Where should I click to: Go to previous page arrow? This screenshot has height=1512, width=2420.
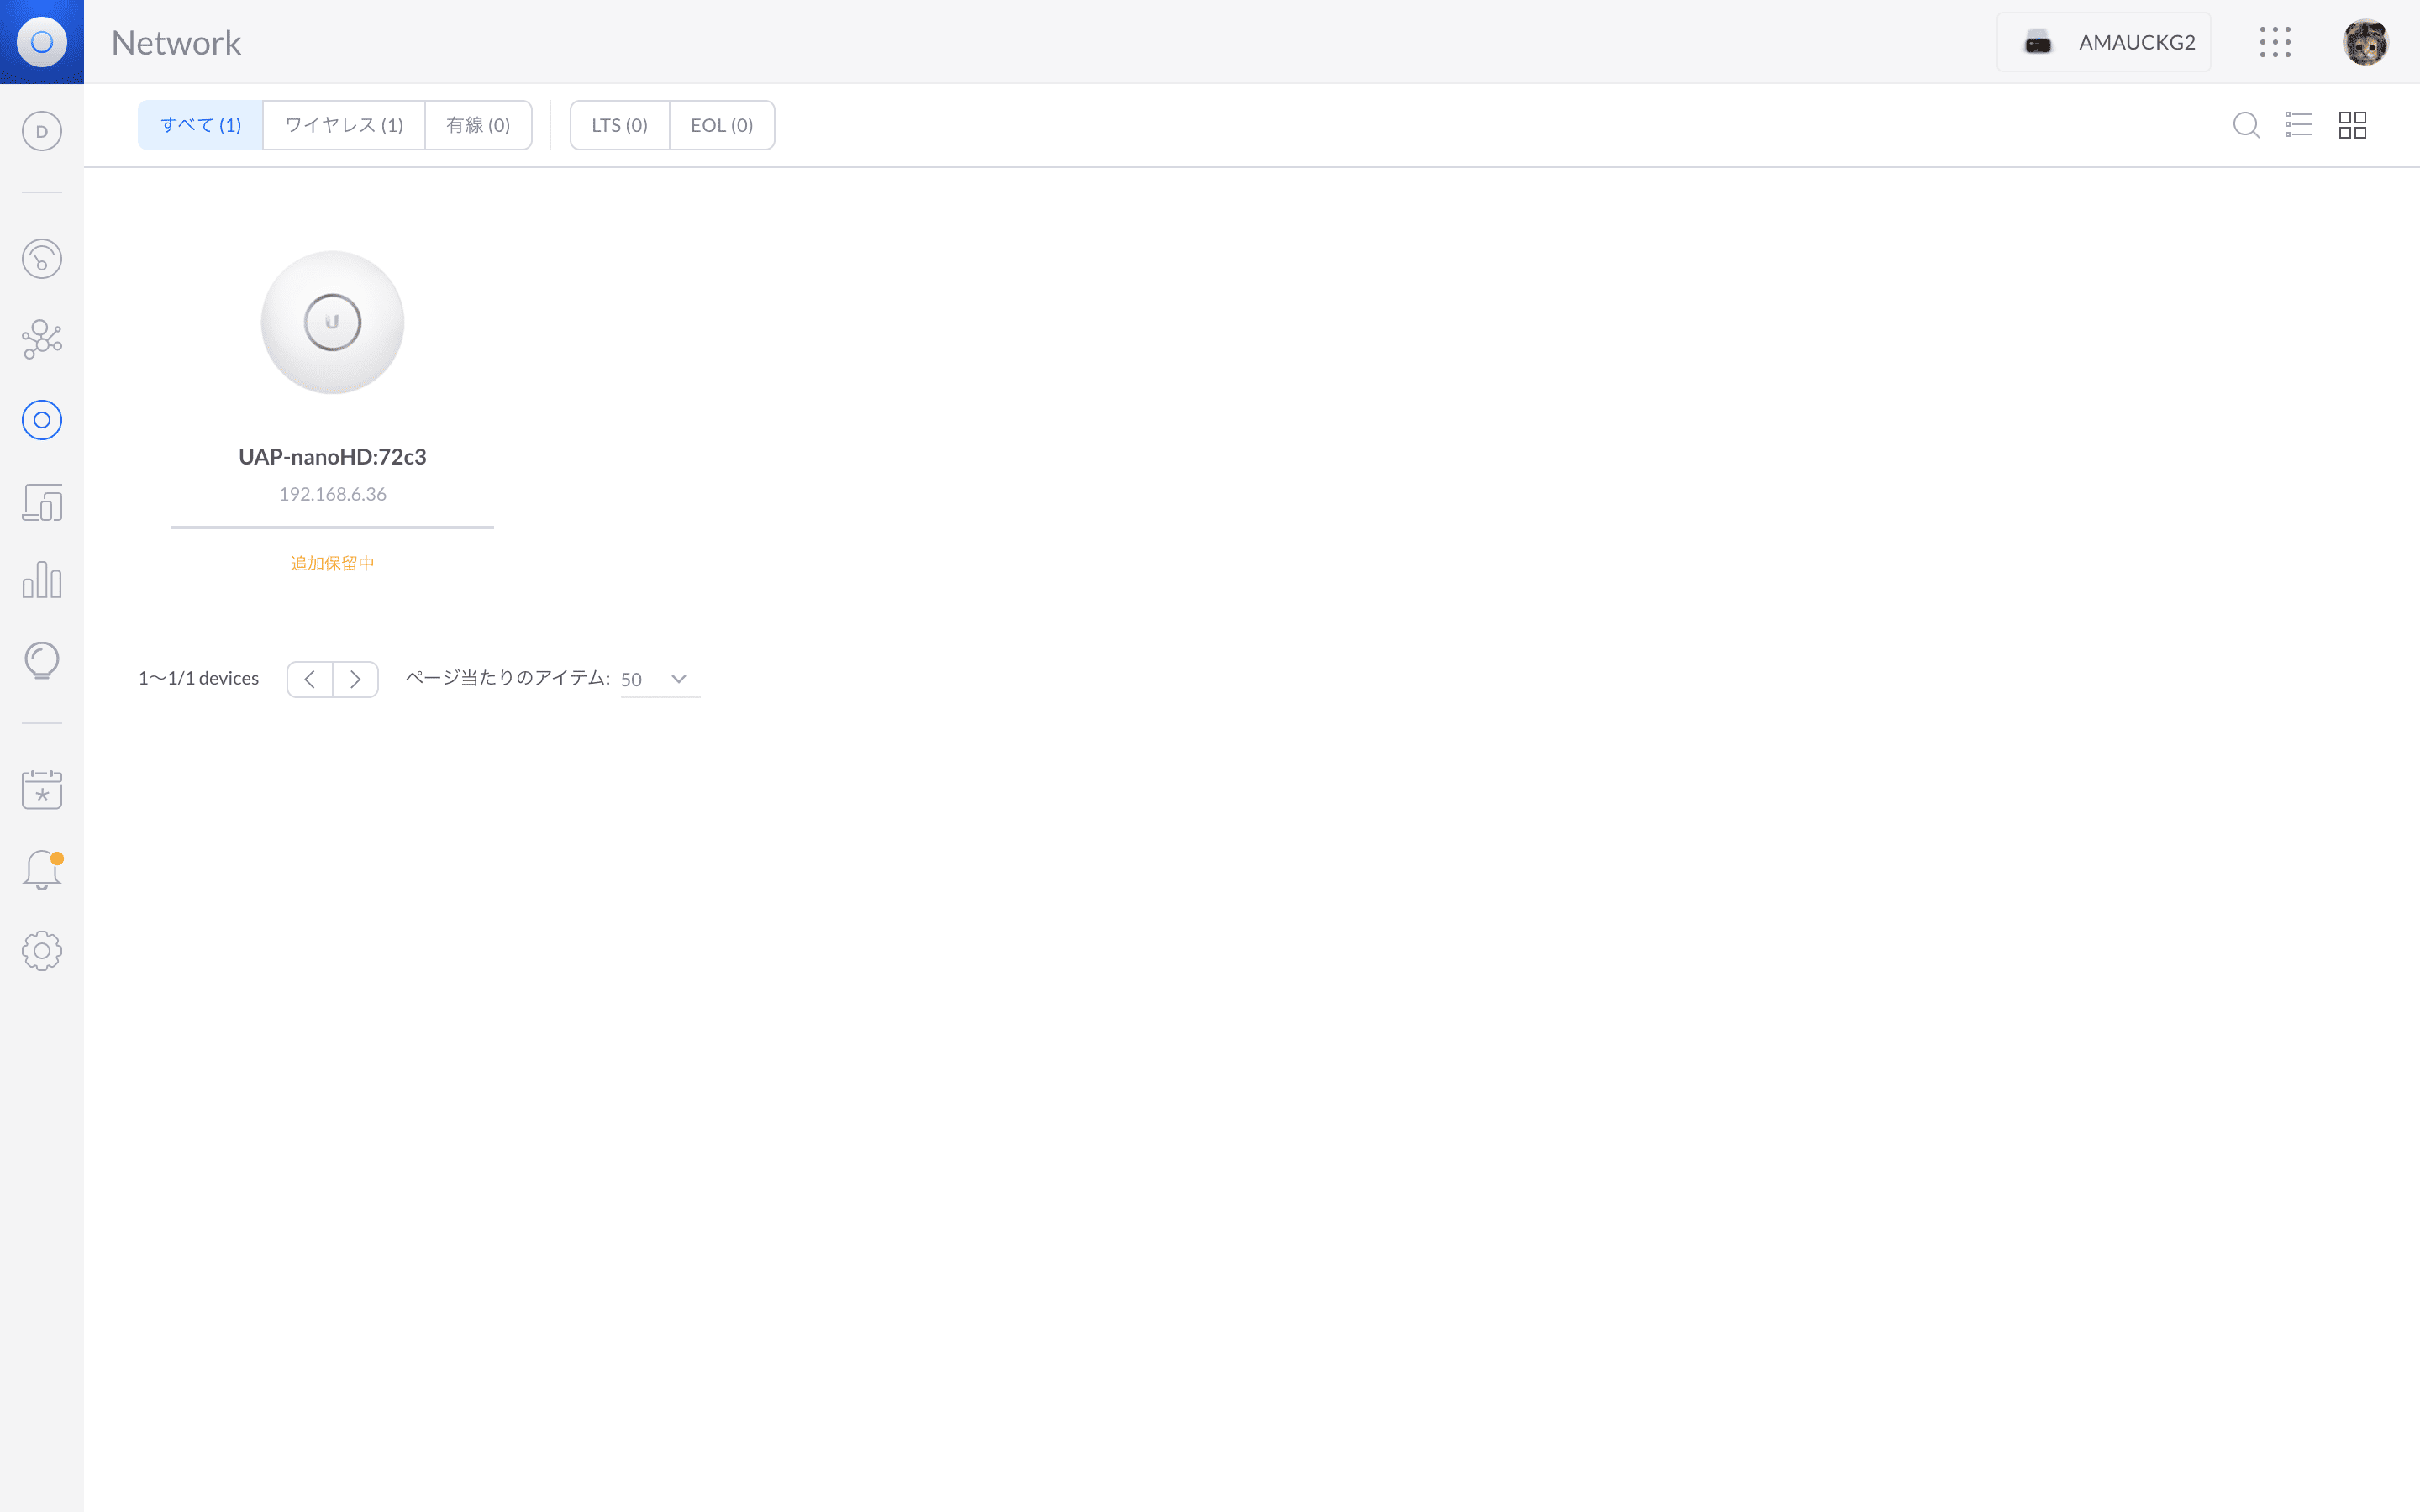coord(310,679)
